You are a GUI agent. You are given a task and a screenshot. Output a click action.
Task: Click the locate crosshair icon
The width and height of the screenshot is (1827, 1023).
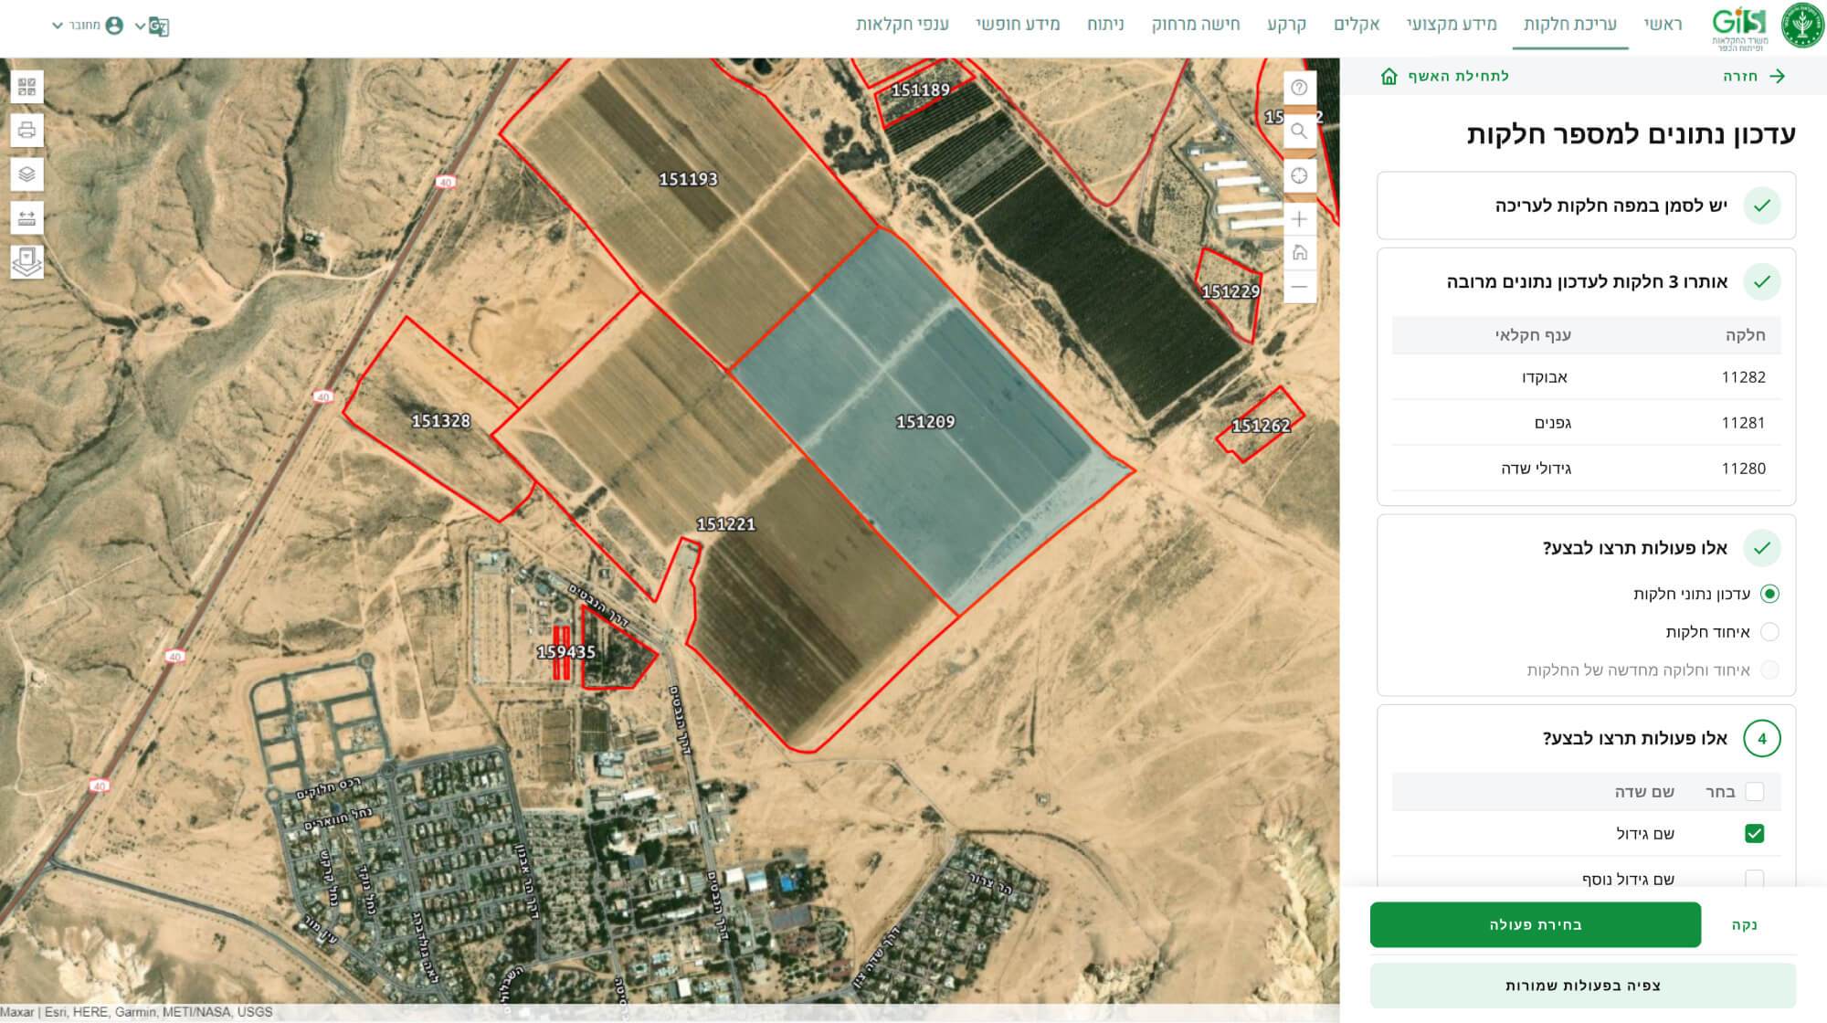point(1299,175)
